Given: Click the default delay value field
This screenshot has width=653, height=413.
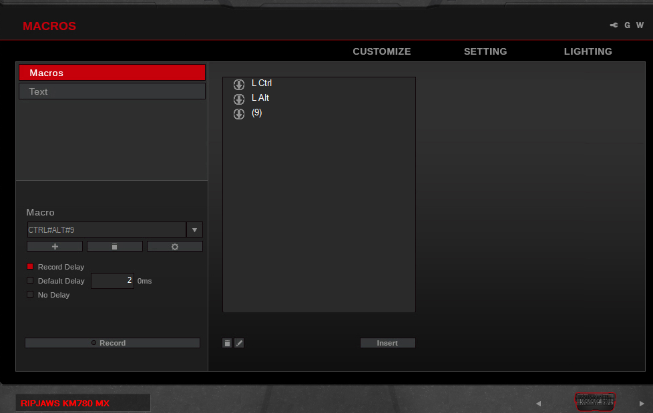Looking at the screenshot, I should [x=112, y=281].
